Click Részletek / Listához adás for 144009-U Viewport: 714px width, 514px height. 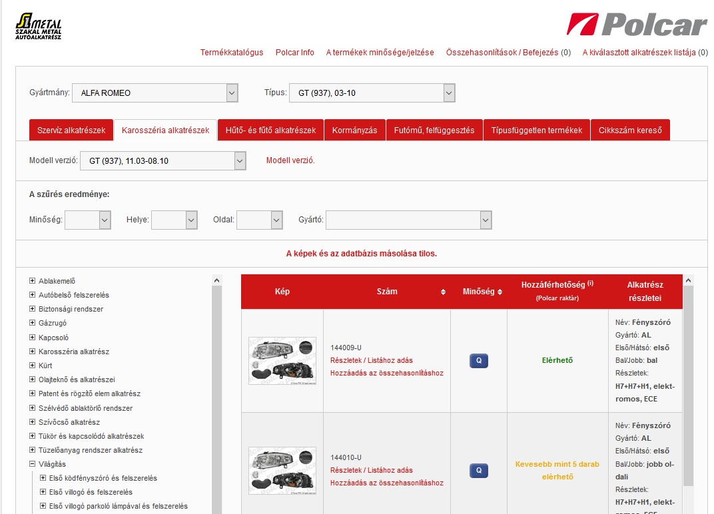click(372, 360)
